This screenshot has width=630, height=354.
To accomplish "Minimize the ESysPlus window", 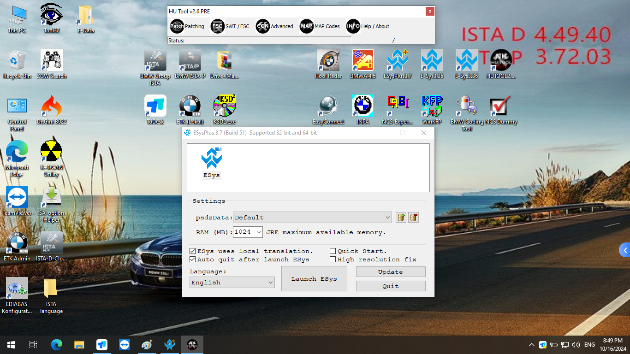I will coord(382,133).
